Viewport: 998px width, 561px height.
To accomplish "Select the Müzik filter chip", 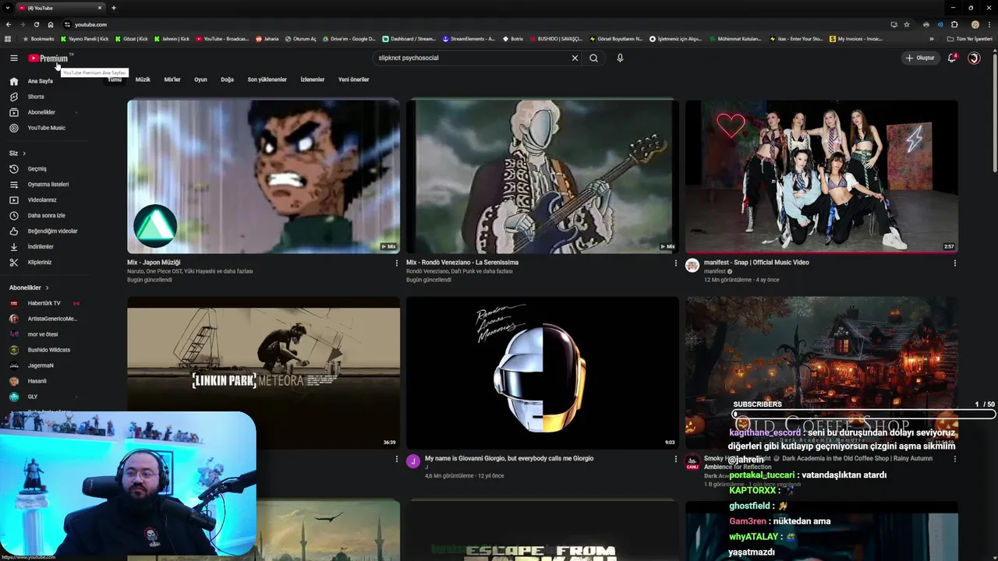I will [143, 79].
